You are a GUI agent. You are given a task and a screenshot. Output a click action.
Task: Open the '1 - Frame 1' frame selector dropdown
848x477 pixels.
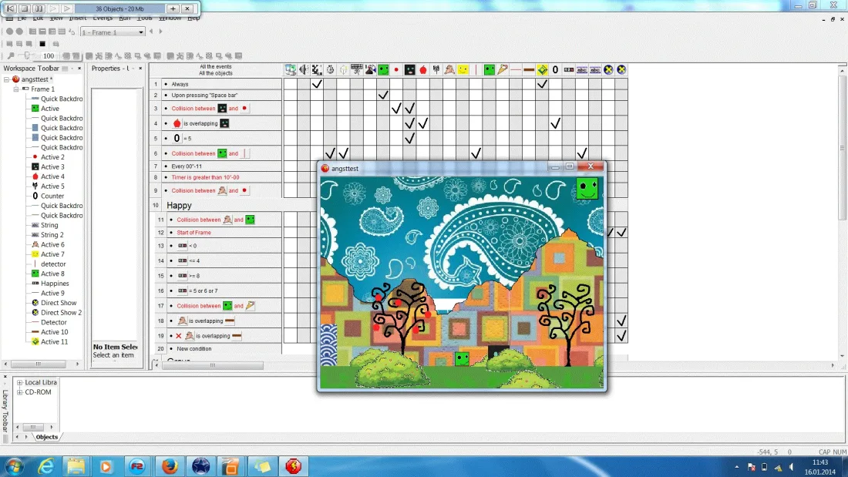(x=113, y=32)
